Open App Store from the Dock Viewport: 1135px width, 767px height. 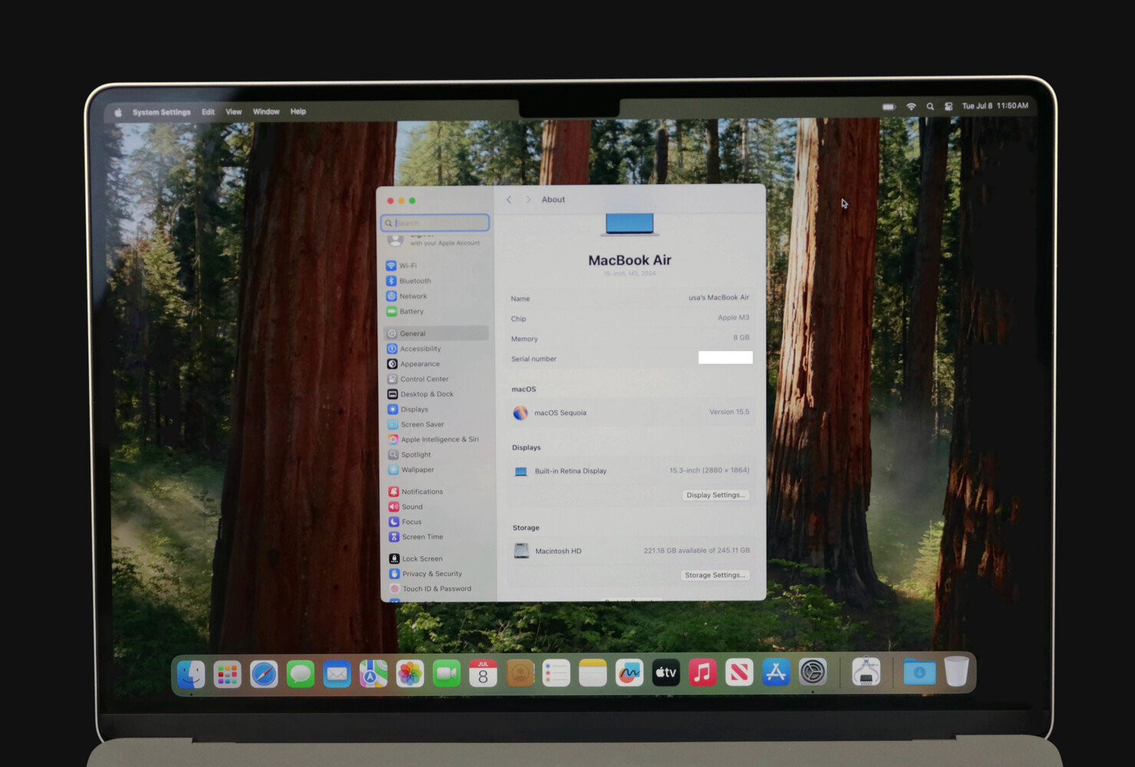click(776, 673)
